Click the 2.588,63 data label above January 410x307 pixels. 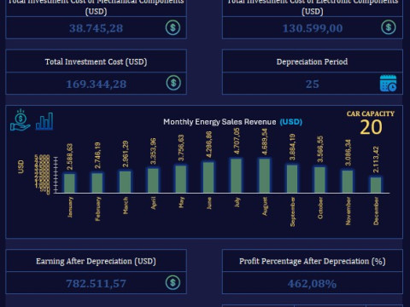coord(70,157)
